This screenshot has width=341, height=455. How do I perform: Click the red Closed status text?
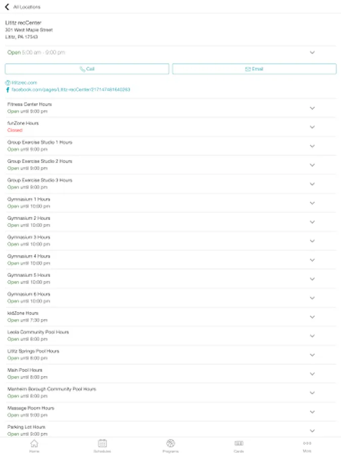pos(15,130)
